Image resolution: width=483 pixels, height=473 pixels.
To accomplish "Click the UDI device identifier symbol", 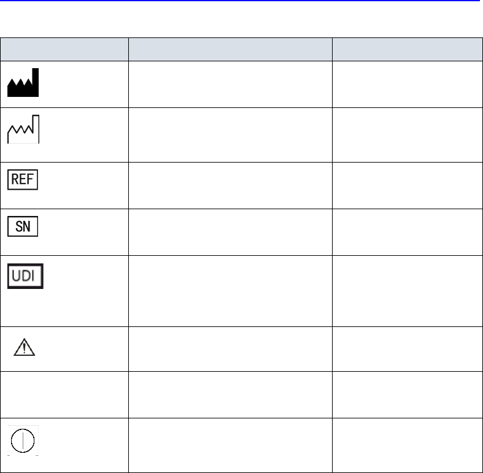I will [25, 278].
